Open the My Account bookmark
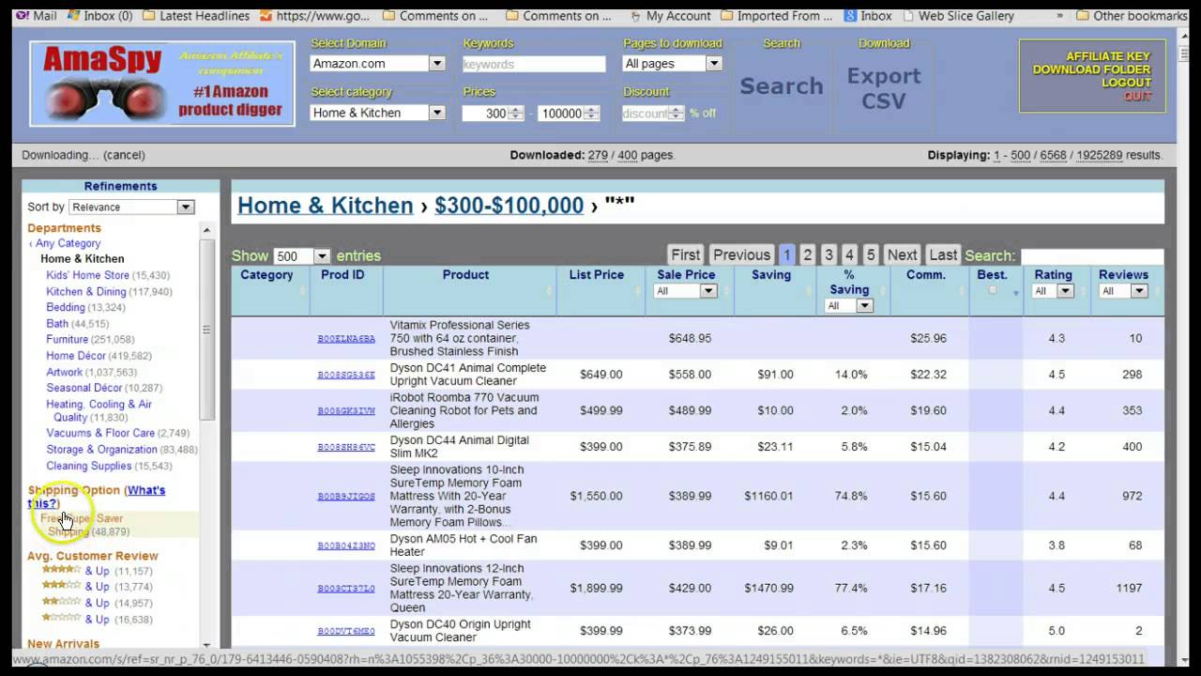The width and height of the screenshot is (1201, 676). pos(670,16)
